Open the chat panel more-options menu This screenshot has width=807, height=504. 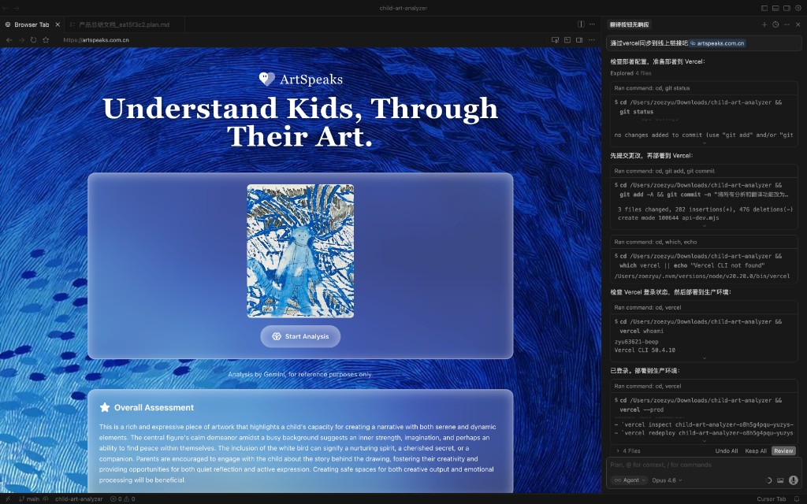pyautogui.click(x=786, y=24)
